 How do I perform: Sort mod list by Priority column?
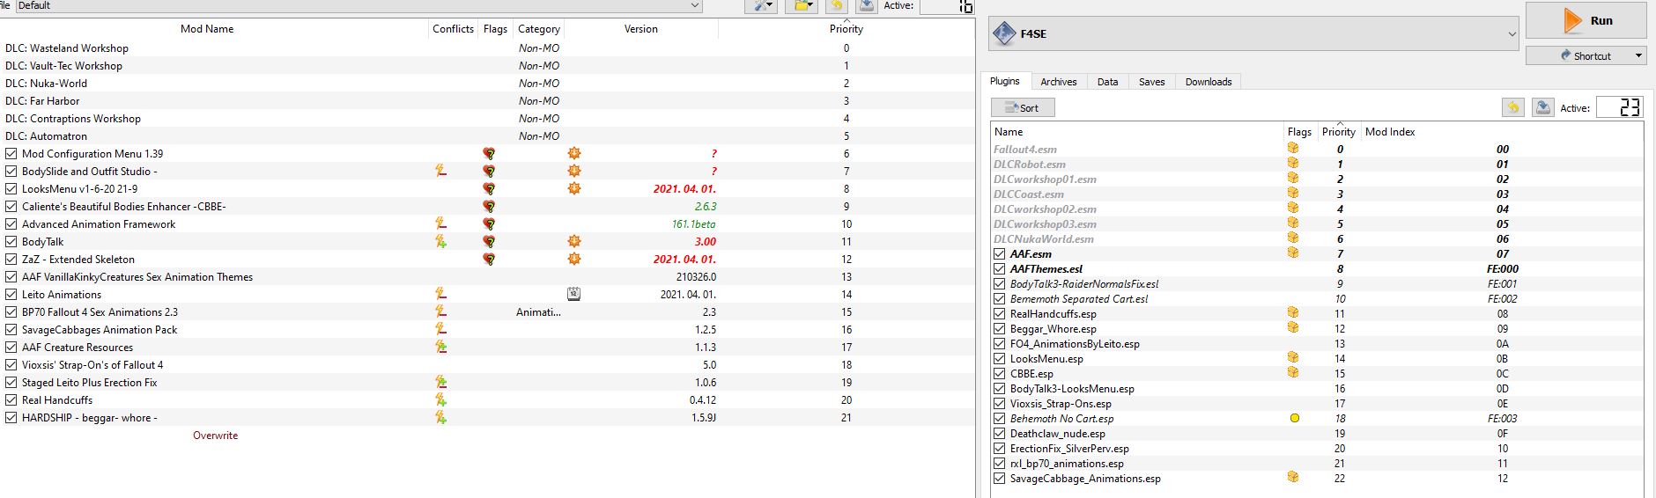click(846, 29)
